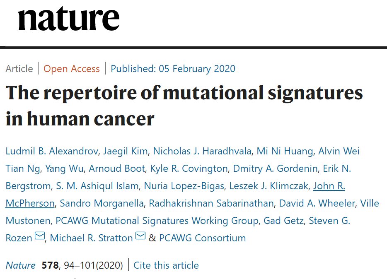Screen dimensions: 387x279
Task: Select author Gad Getz
Action: click(283, 221)
